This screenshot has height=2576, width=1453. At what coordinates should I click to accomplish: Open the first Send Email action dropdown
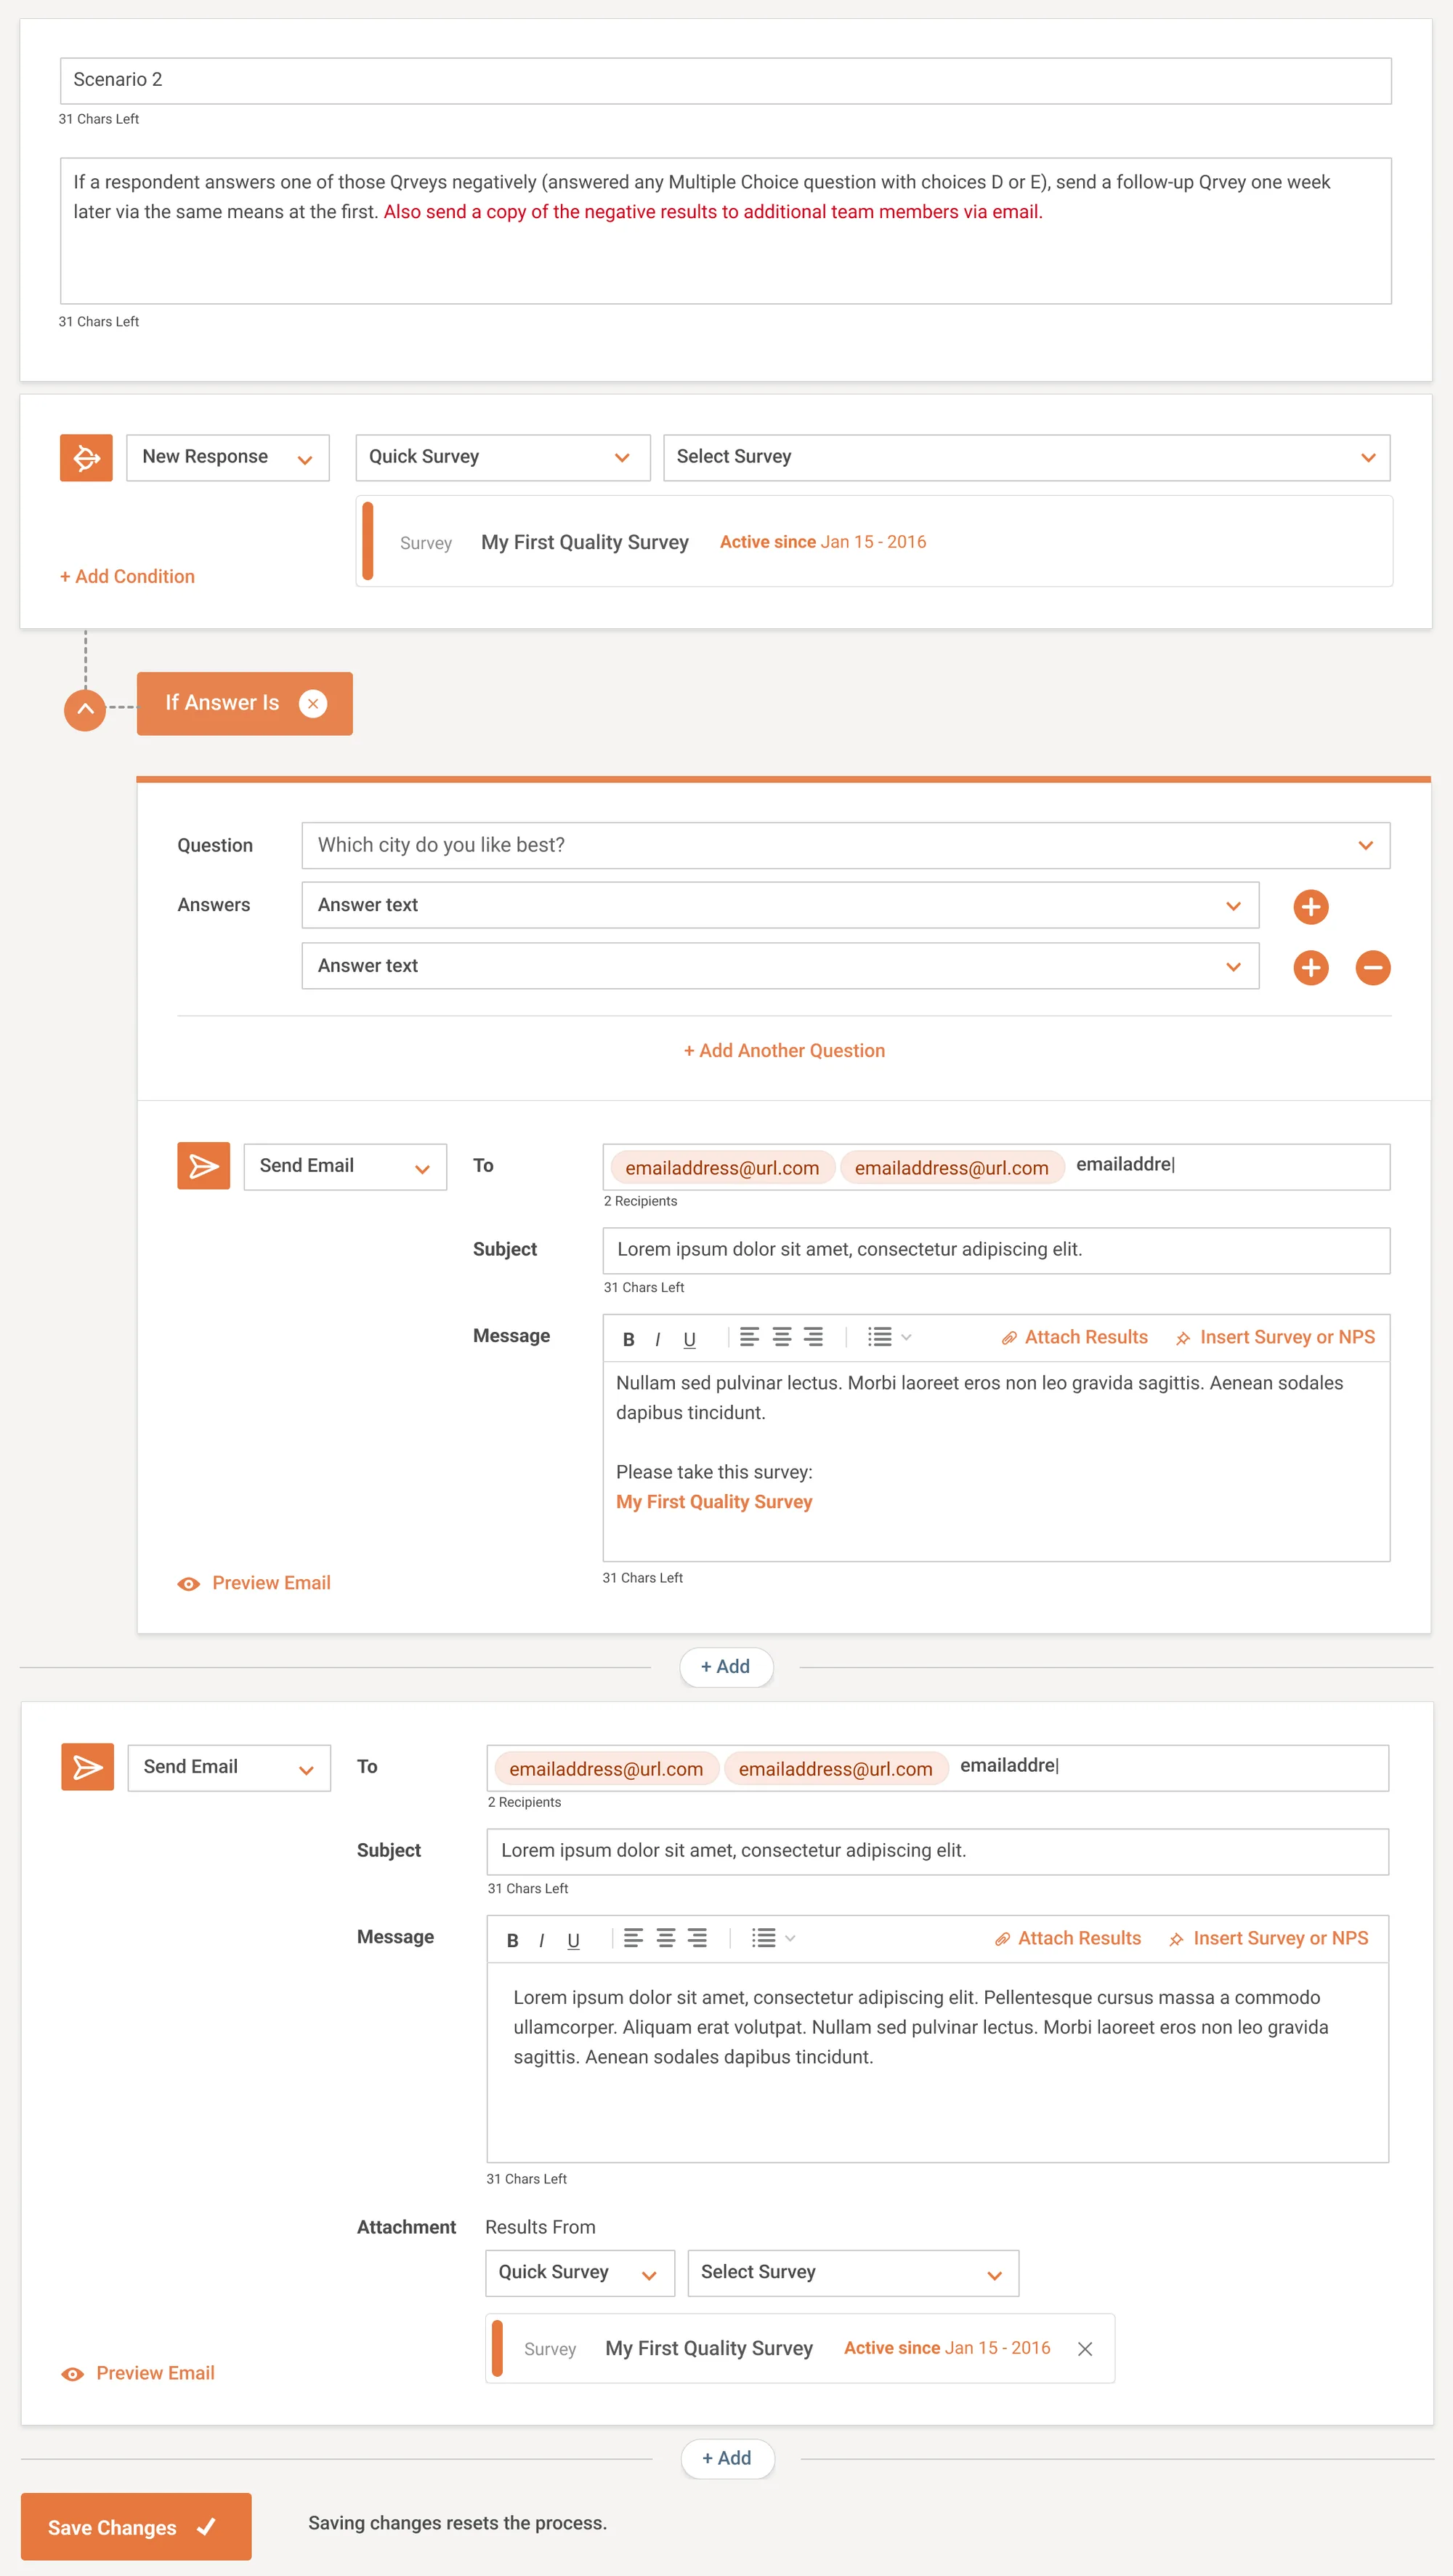(345, 1166)
